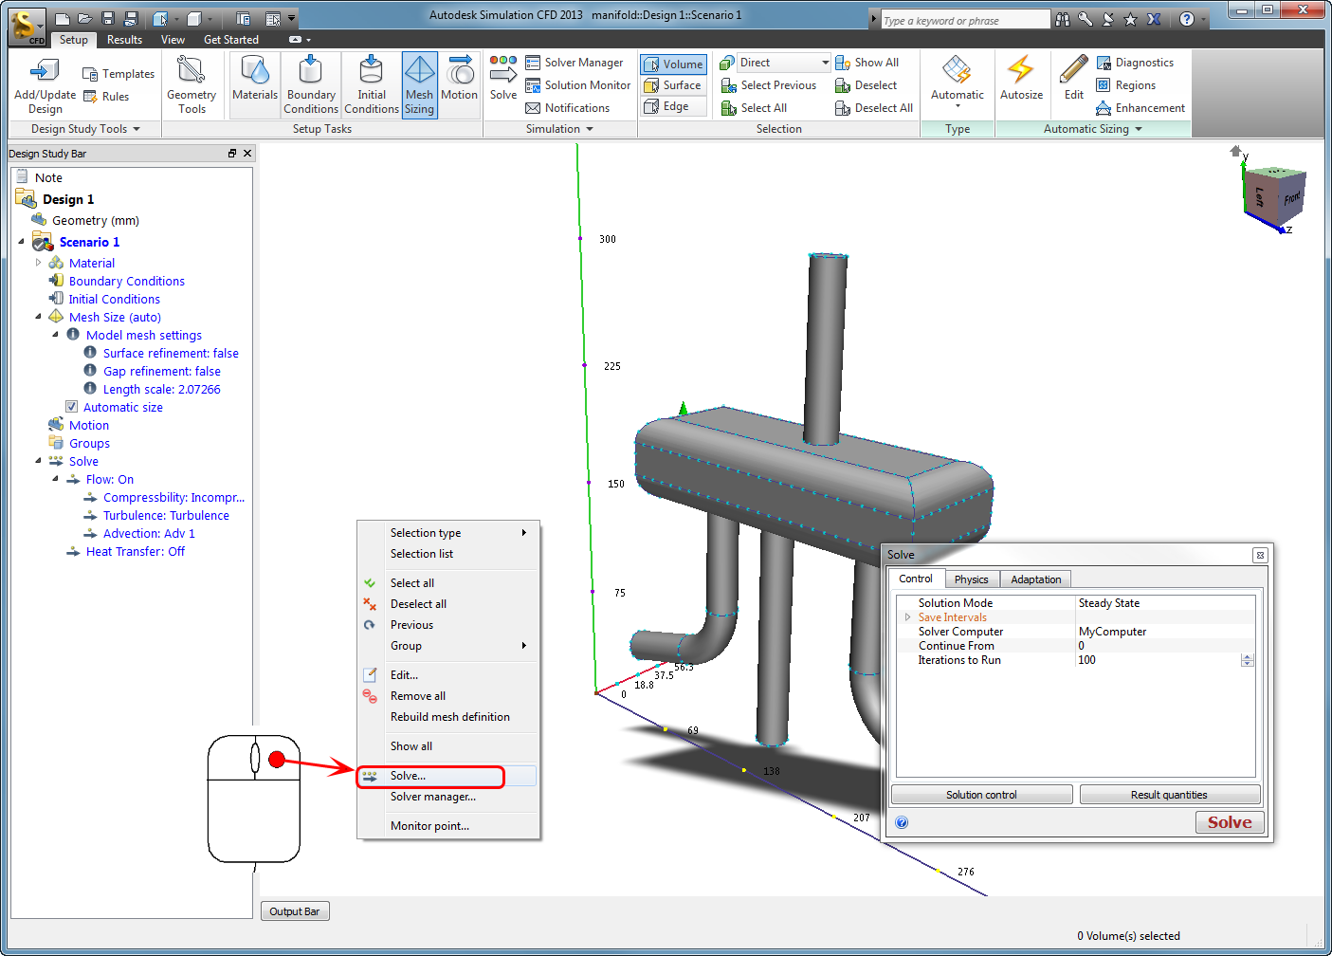Click the help icon in Solve dialog

(x=902, y=822)
